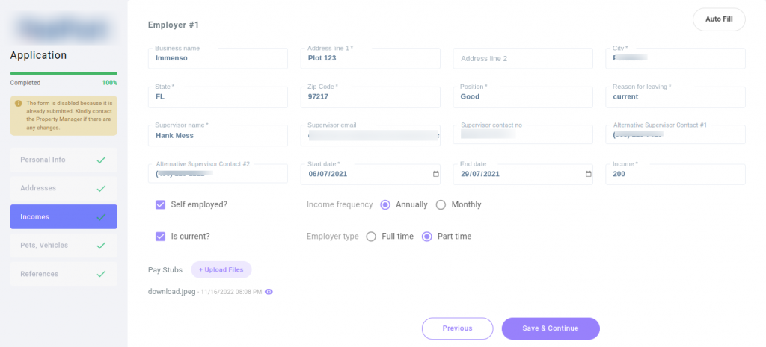This screenshot has width=766, height=347.
Task: Click the Save & Continue button
Action: [551, 328]
